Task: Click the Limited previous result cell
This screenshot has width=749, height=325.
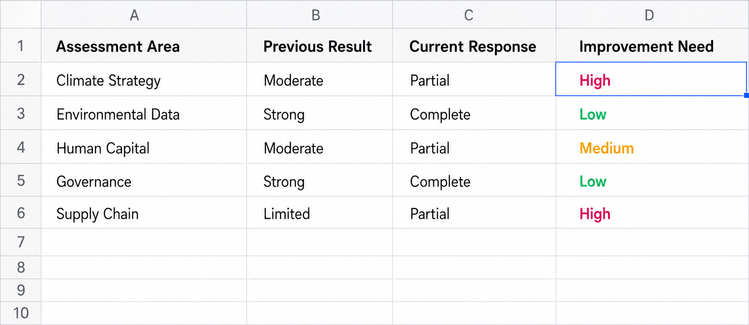Action: pos(319,212)
